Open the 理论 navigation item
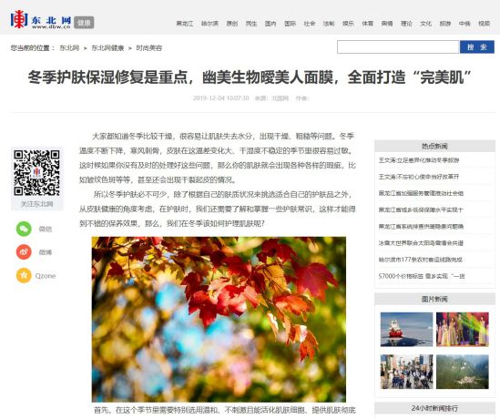500x419 pixels. pos(406,24)
